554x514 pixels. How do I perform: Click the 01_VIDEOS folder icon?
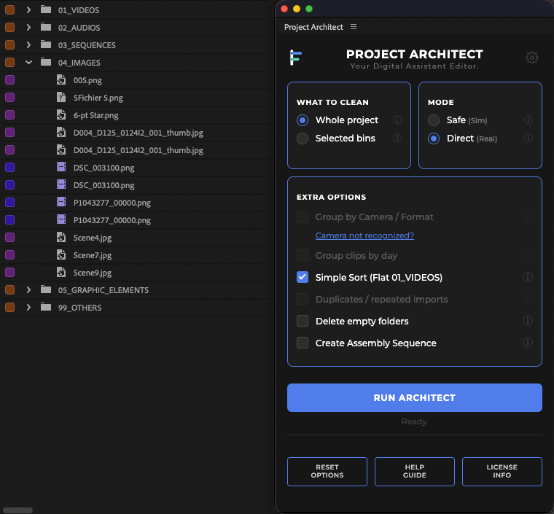pos(46,9)
